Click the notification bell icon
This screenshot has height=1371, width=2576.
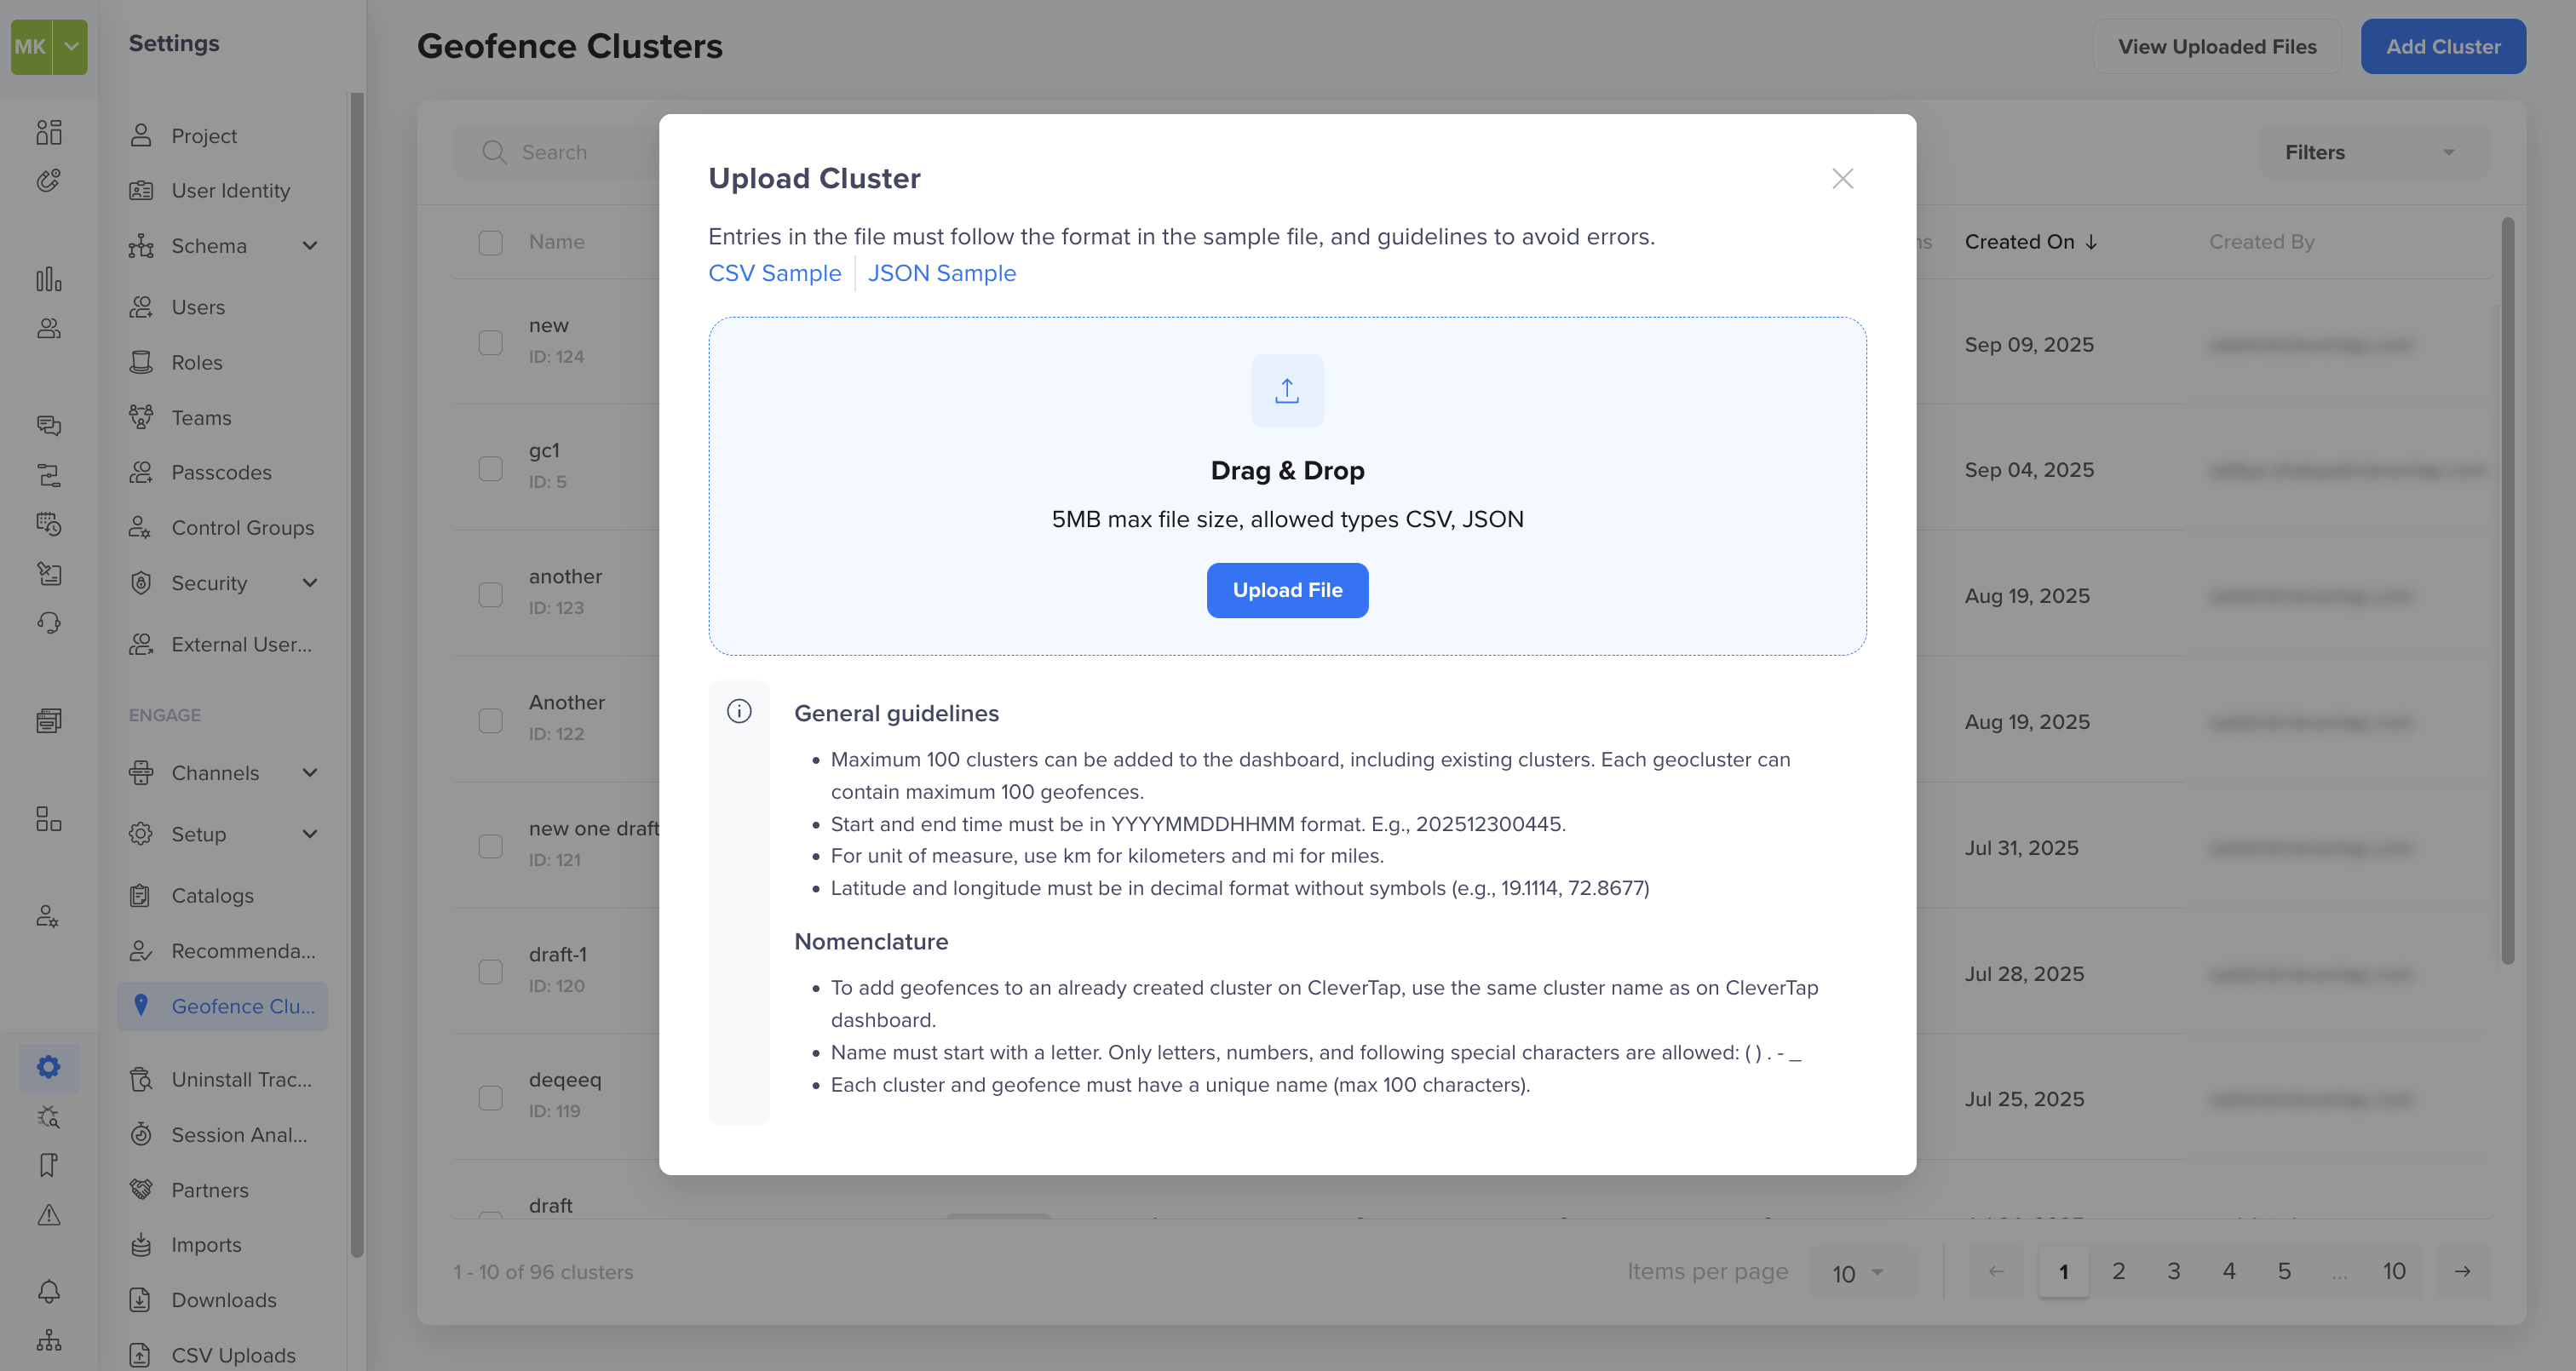[48, 1290]
